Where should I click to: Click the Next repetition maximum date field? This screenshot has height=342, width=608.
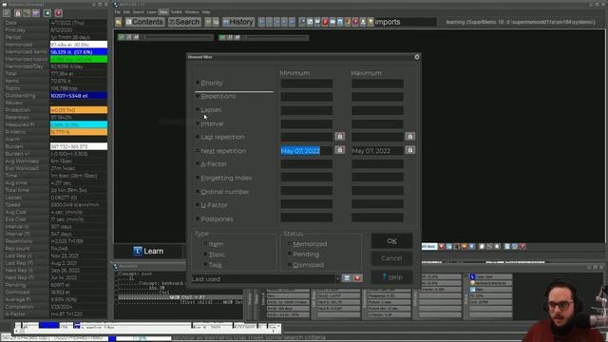(x=377, y=150)
